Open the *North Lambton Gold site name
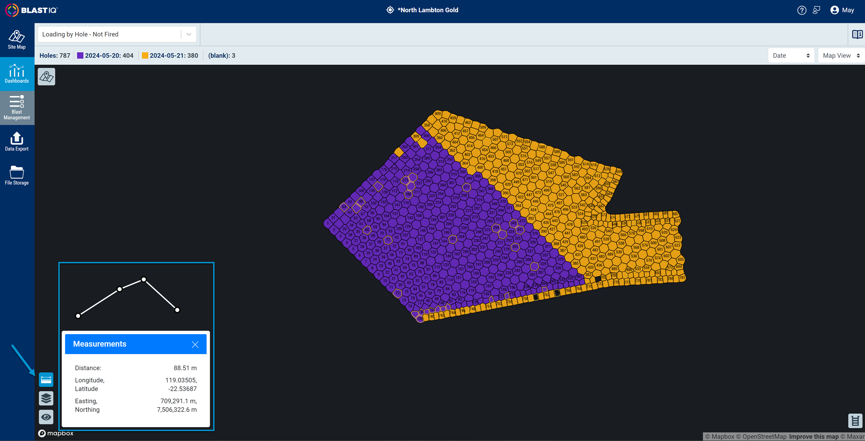This screenshot has width=865, height=441. coord(428,10)
